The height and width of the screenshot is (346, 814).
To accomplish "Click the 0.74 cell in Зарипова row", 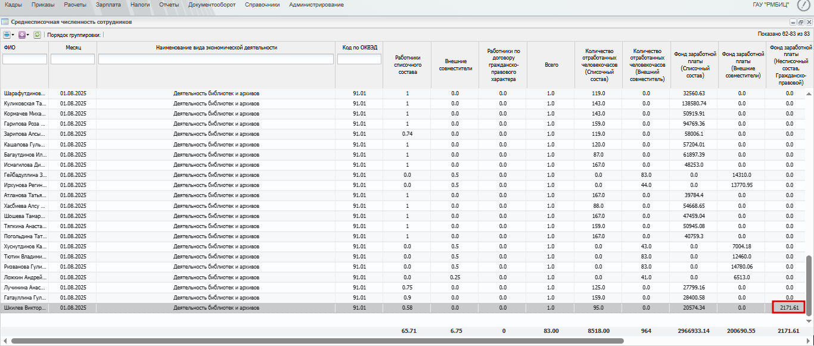I will (x=408, y=134).
